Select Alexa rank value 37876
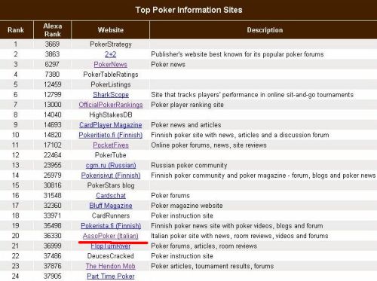This screenshot has height=281, width=377. pyautogui.click(x=53, y=266)
